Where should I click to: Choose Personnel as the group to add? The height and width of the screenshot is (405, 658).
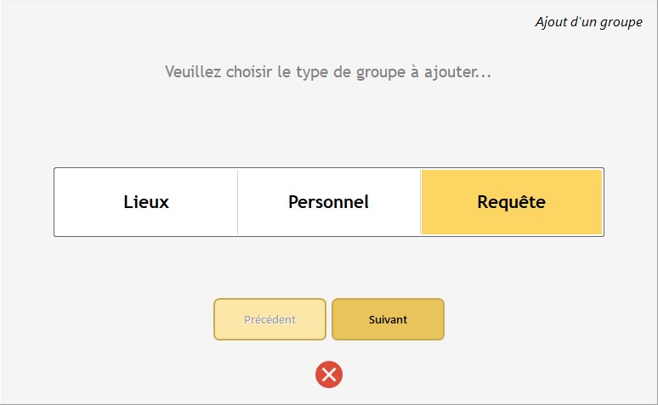pyautogui.click(x=328, y=202)
